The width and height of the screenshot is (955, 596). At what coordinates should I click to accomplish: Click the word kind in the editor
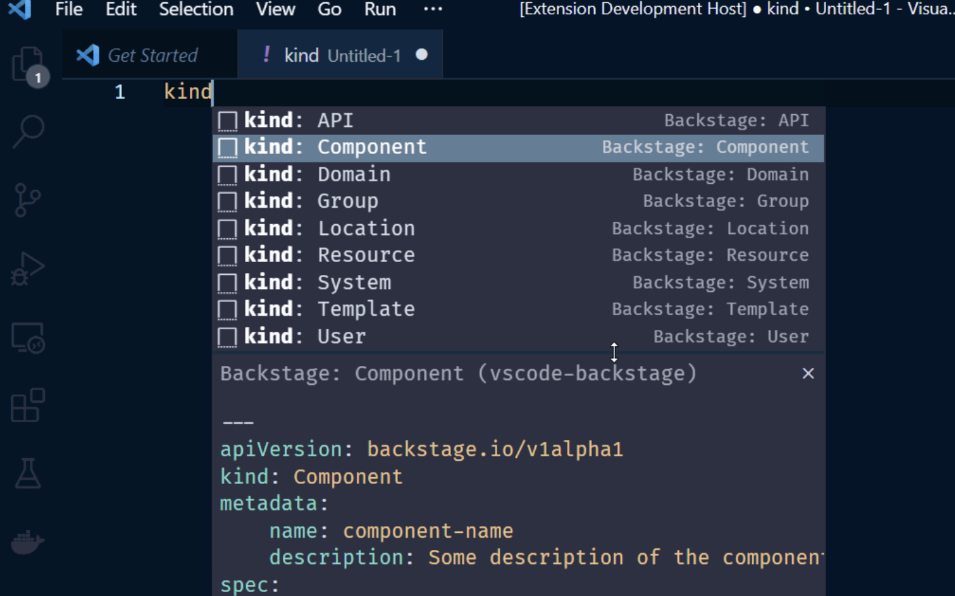(188, 92)
